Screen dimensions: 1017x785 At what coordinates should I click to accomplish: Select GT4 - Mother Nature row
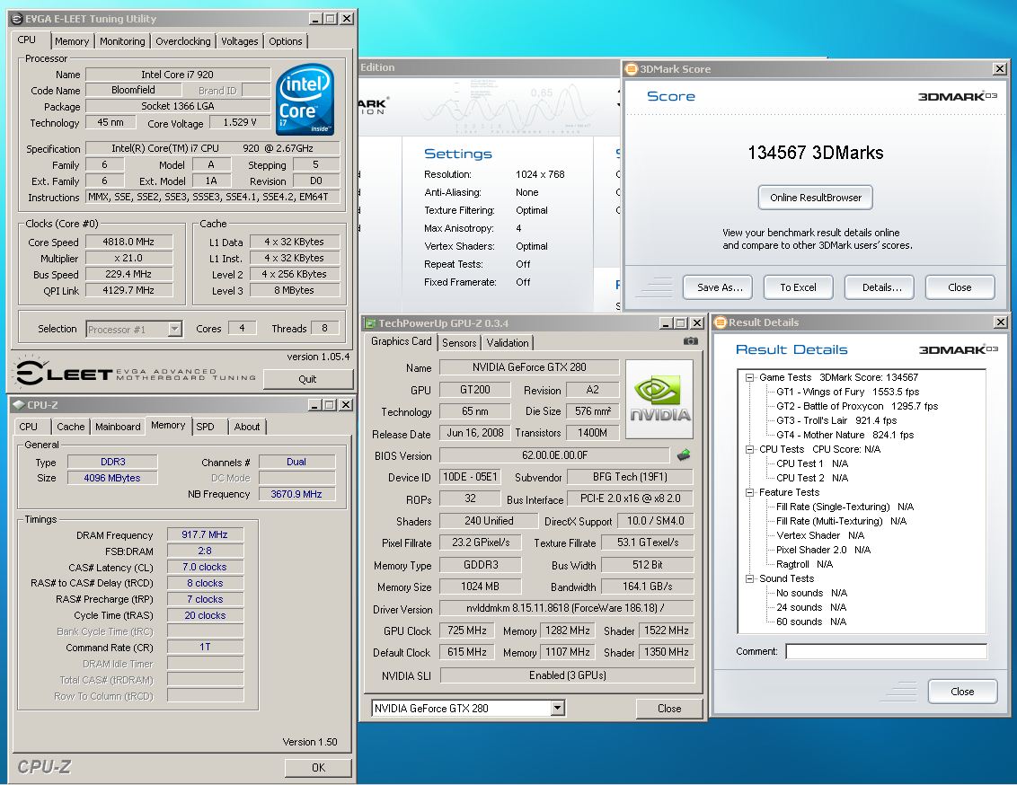pyautogui.click(x=845, y=435)
